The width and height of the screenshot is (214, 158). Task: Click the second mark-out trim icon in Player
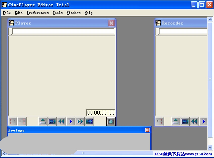pos(22,121)
